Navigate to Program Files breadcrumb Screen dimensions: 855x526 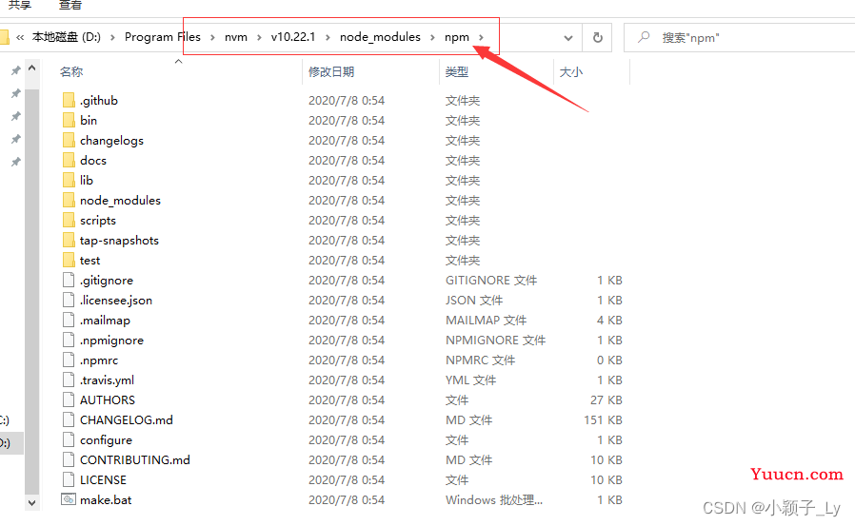(163, 37)
